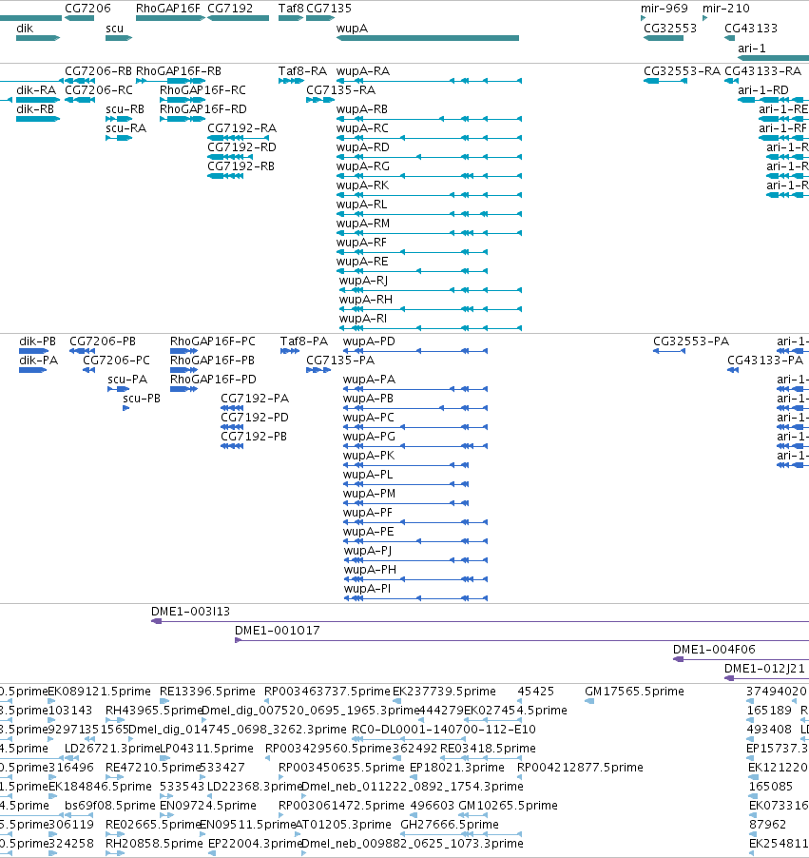This screenshot has width=809, height=858.
Task: Click the RhoGAP16F gene bar glyph
Action: (171, 18)
